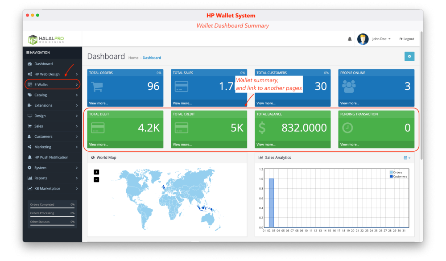Open View more under Total Credit

(182, 145)
